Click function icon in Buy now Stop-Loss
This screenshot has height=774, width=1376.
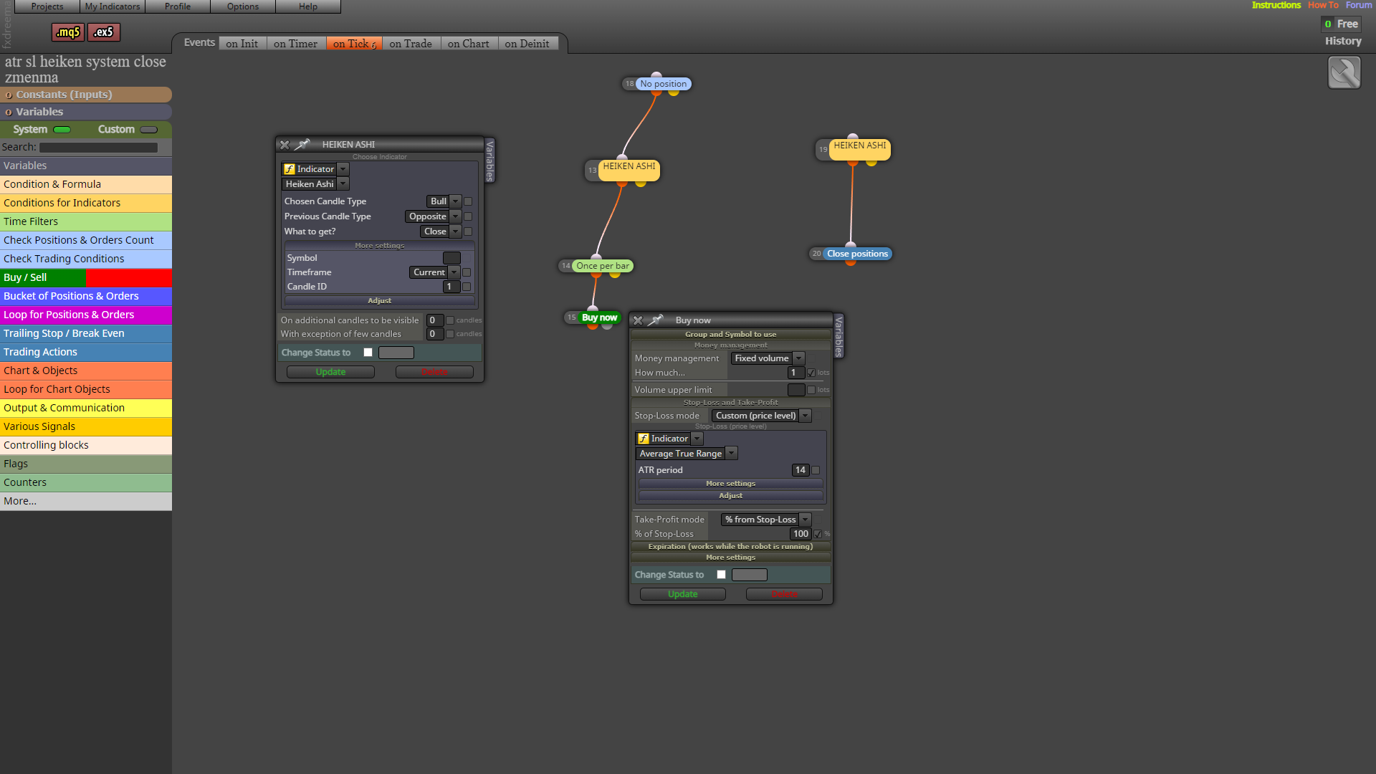click(644, 439)
